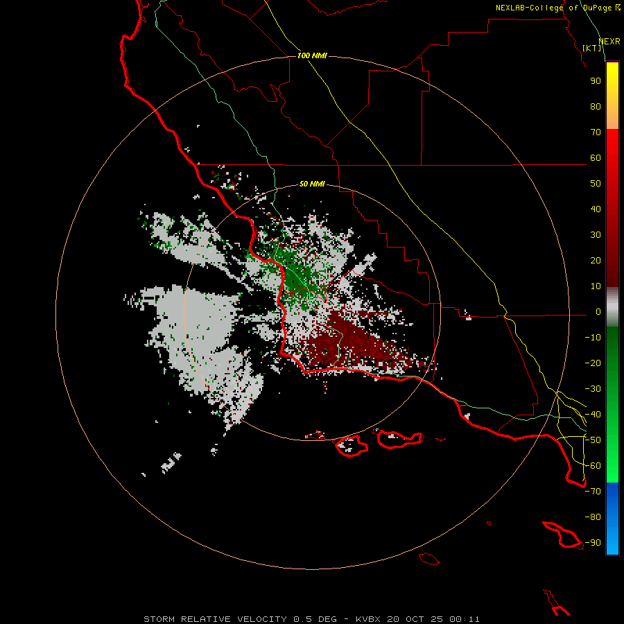The height and width of the screenshot is (624, 624).
Task: Select the -40 value on velocity scale
Action: click(x=593, y=415)
